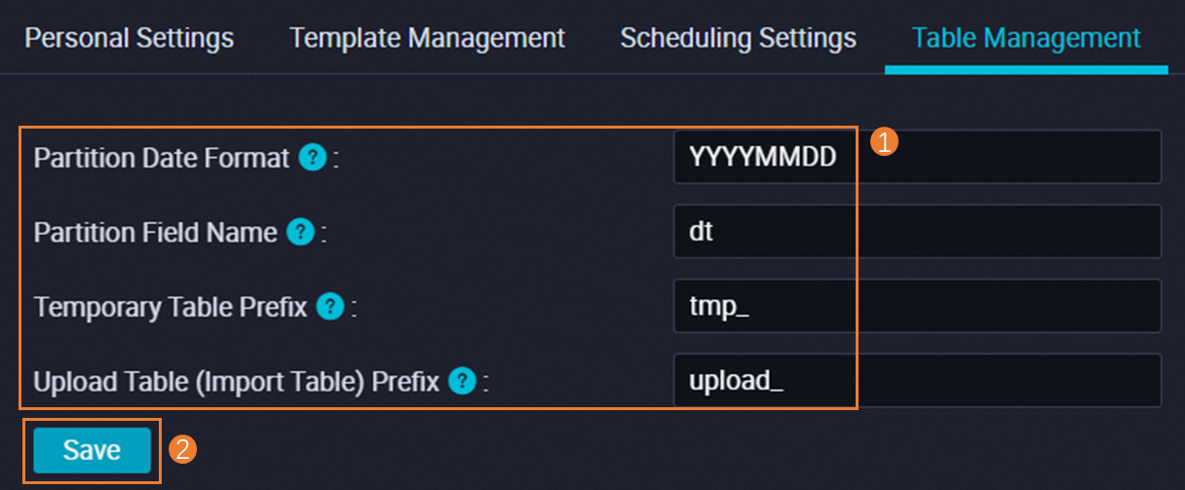Viewport: 1185px width, 490px height.
Task: Click blue underline indicator under Table Management
Action: 1025,70
